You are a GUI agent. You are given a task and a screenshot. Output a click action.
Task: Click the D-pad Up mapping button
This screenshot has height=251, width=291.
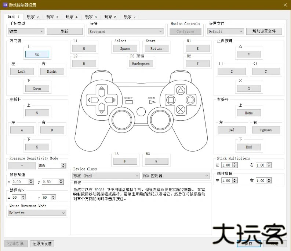(x=37, y=54)
